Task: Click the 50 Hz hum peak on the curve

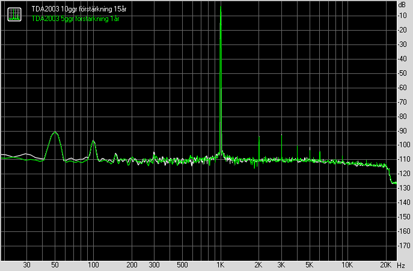Action: [55, 132]
